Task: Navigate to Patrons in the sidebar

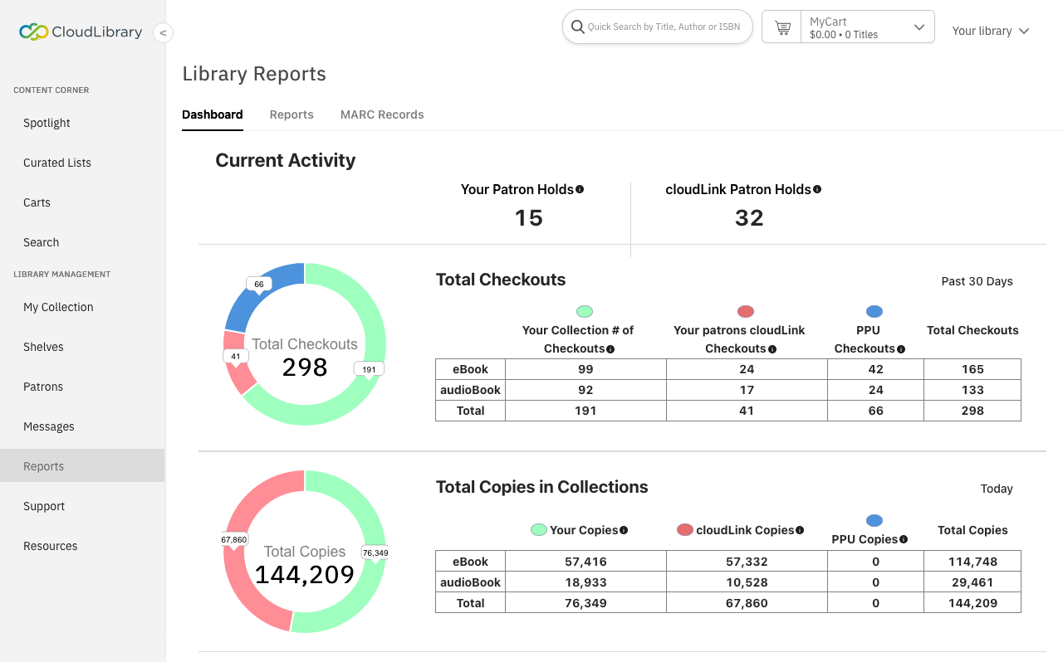Action: pos(43,387)
